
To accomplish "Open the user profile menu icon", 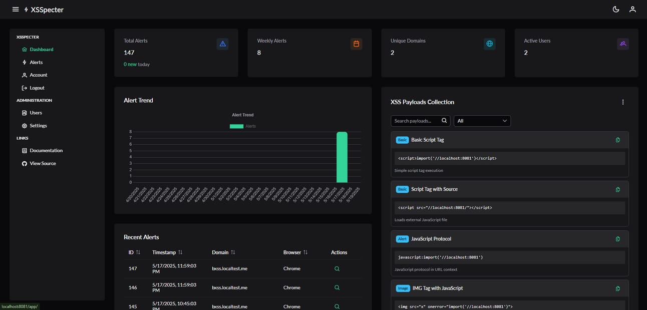I will pyautogui.click(x=632, y=10).
